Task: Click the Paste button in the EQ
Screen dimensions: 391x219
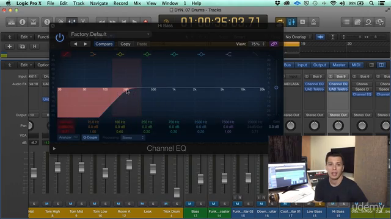Action: pos(142,44)
